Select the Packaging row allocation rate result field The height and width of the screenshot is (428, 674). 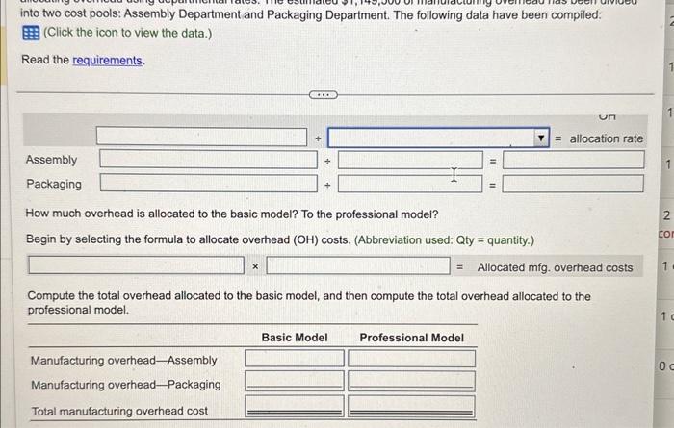point(573,184)
